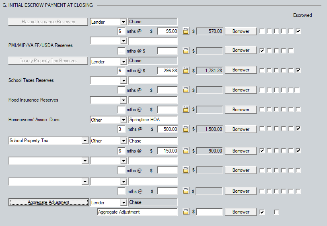
Task: Open School Property Tax fee type dropdown
Action: pyautogui.click(x=84, y=141)
